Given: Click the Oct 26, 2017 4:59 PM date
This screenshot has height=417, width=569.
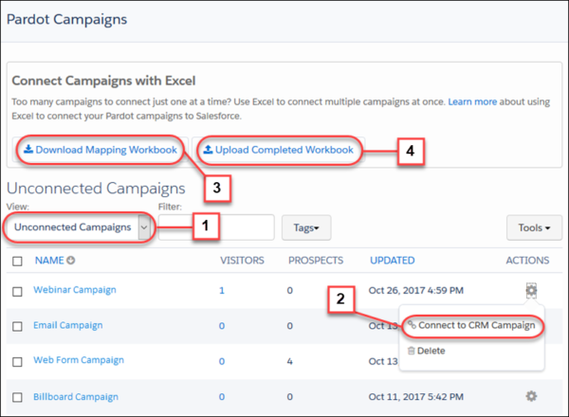Looking at the screenshot, I should coord(416,290).
